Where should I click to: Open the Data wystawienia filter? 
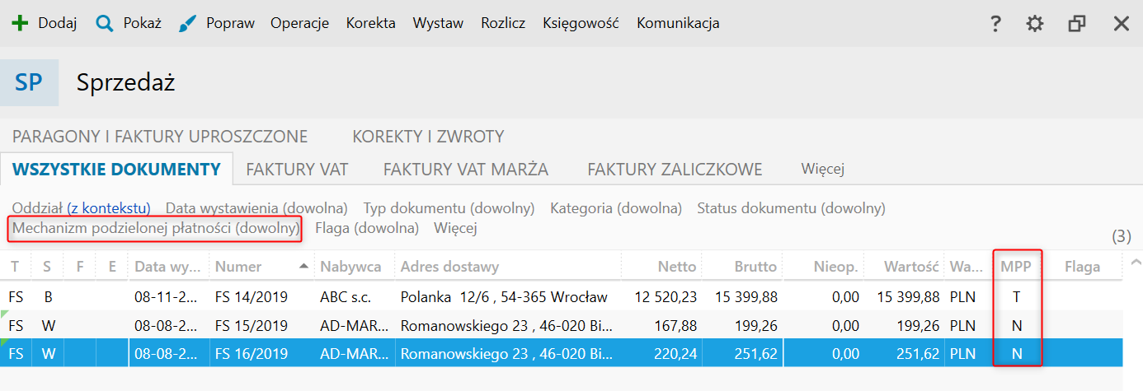click(x=256, y=208)
